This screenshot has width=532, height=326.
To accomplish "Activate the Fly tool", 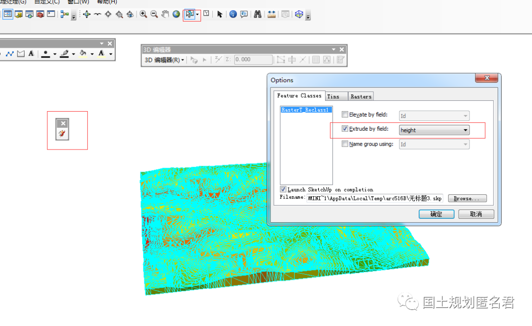I will pos(98,14).
